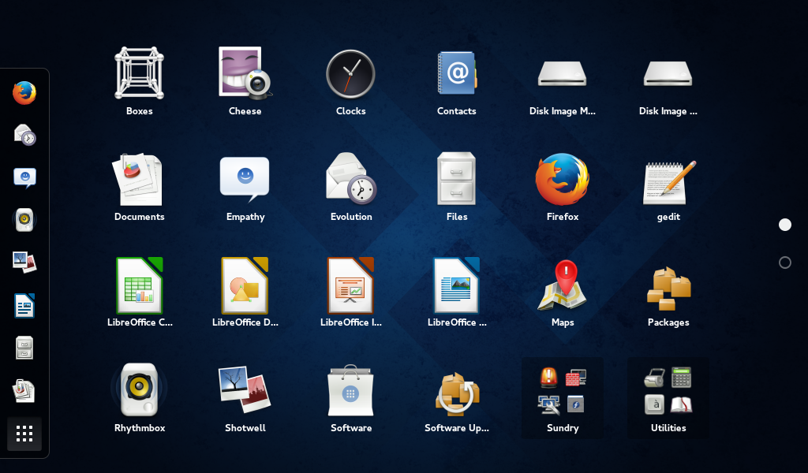The height and width of the screenshot is (473, 808).
Task: Expand the Sundry app folder
Action: (562, 390)
